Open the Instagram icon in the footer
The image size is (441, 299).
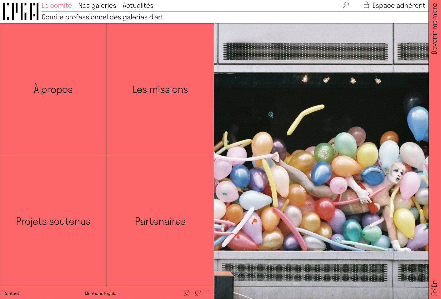[187, 293]
